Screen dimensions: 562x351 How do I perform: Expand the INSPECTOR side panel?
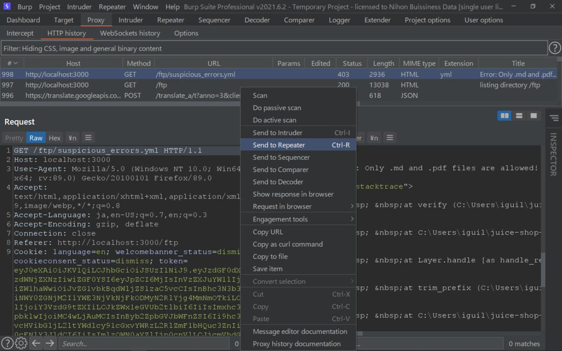pos(554,154)
